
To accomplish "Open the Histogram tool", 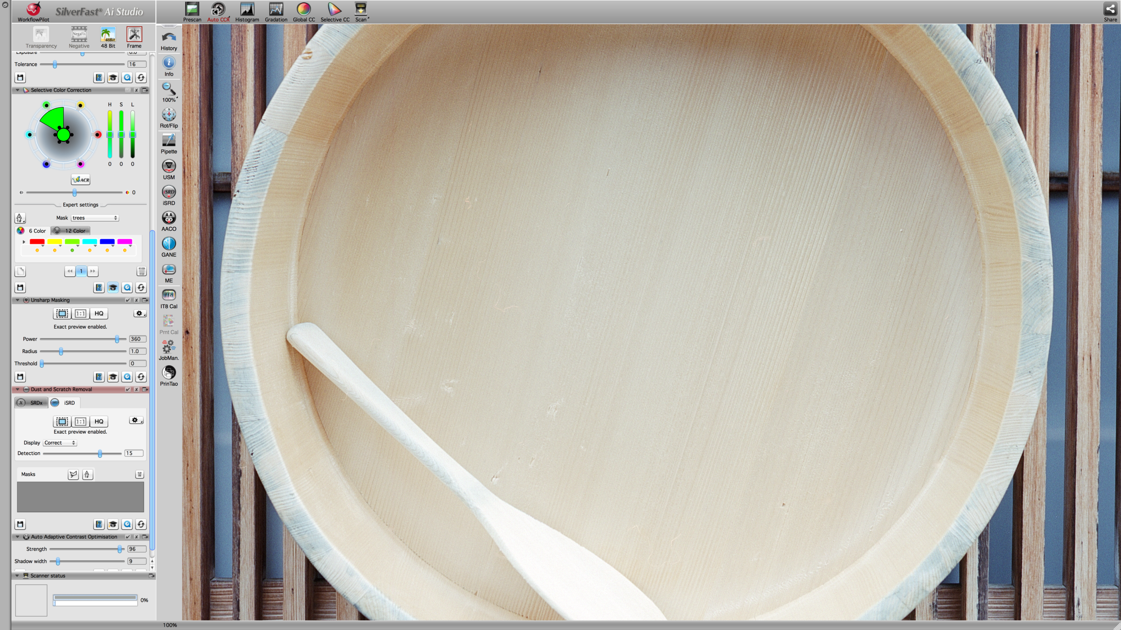I will tap(247, 12).
